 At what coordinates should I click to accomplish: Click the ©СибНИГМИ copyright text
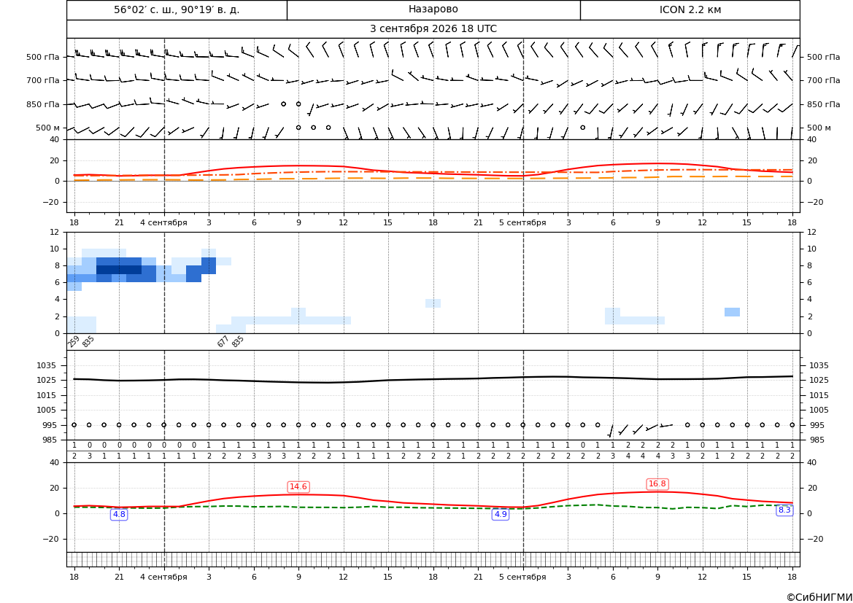(819, 597)
